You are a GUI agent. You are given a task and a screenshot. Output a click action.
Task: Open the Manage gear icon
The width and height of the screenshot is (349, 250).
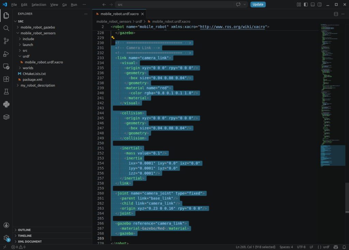tap(6, 238)
